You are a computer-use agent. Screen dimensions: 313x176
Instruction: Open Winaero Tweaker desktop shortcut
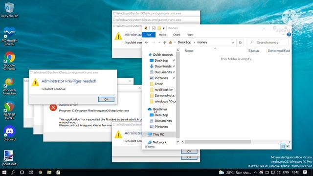(x=9, y=86)
